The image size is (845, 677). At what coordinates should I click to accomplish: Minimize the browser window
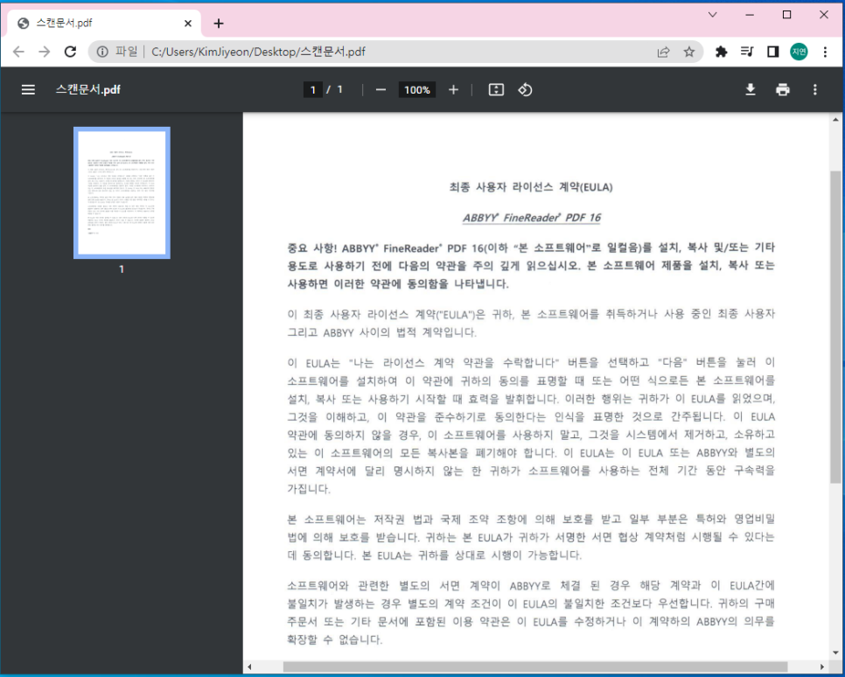coord(749,15)
